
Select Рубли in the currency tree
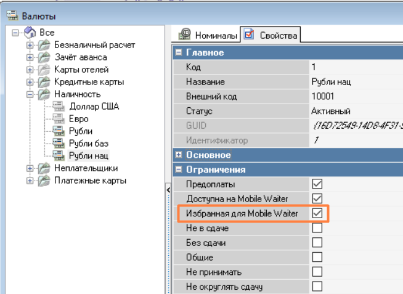coord(80,131)
